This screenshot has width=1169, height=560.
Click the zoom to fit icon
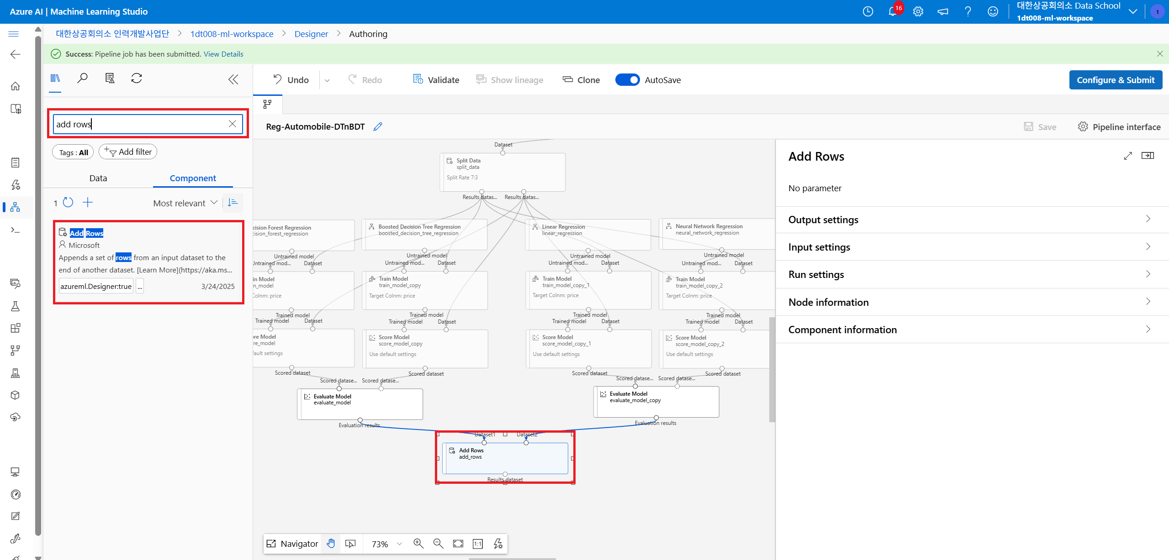pyautogui.click(x=458, y=544)
